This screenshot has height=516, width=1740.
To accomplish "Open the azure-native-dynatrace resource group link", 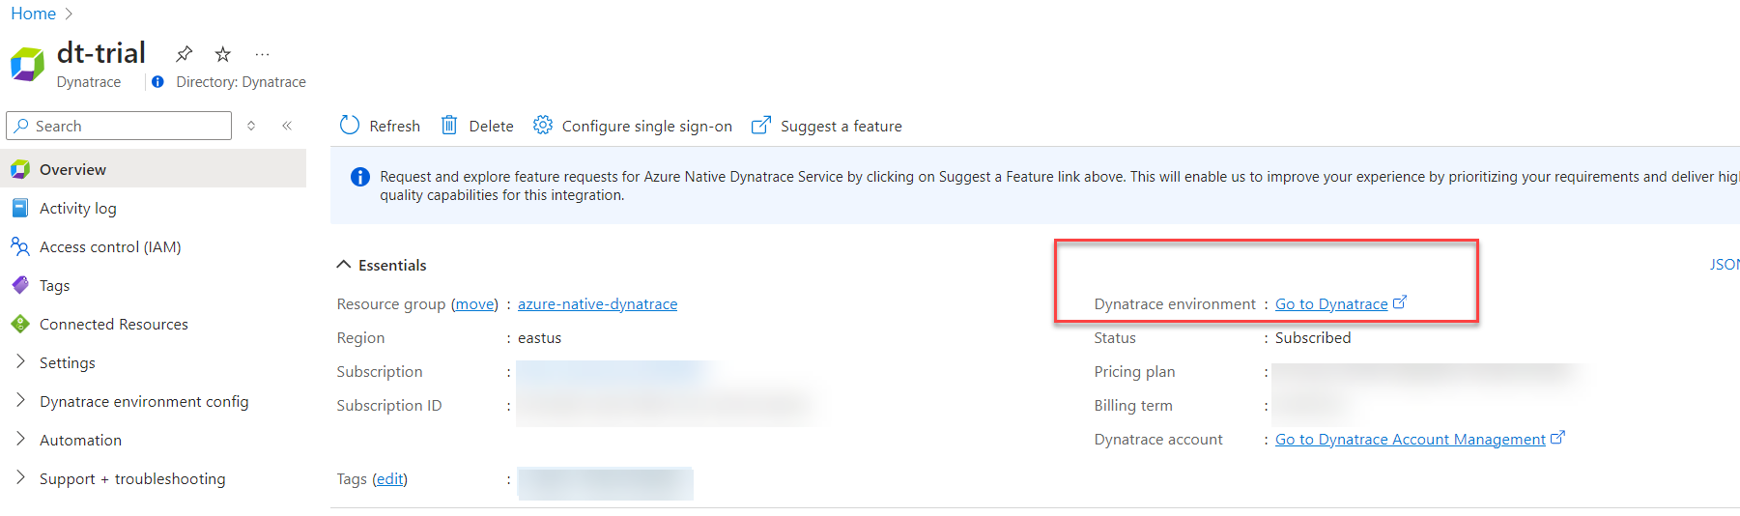I will click(x=597, y=304).
